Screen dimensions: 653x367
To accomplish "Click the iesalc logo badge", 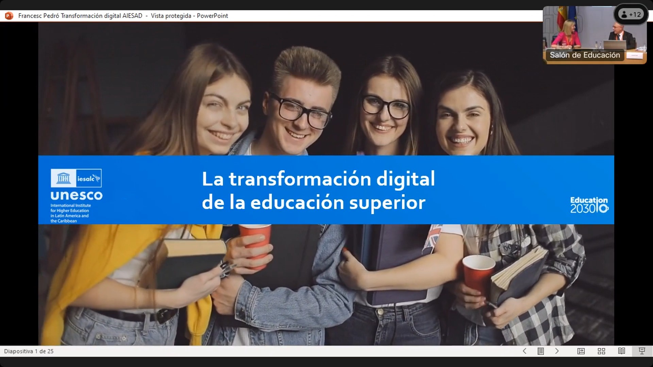I will tap(88, 178).
